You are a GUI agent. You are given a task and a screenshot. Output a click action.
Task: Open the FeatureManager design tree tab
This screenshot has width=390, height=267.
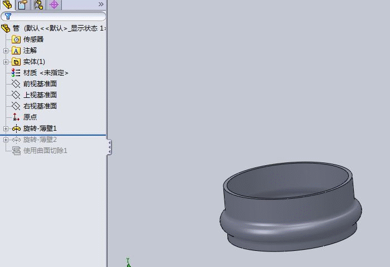[7, 4]
